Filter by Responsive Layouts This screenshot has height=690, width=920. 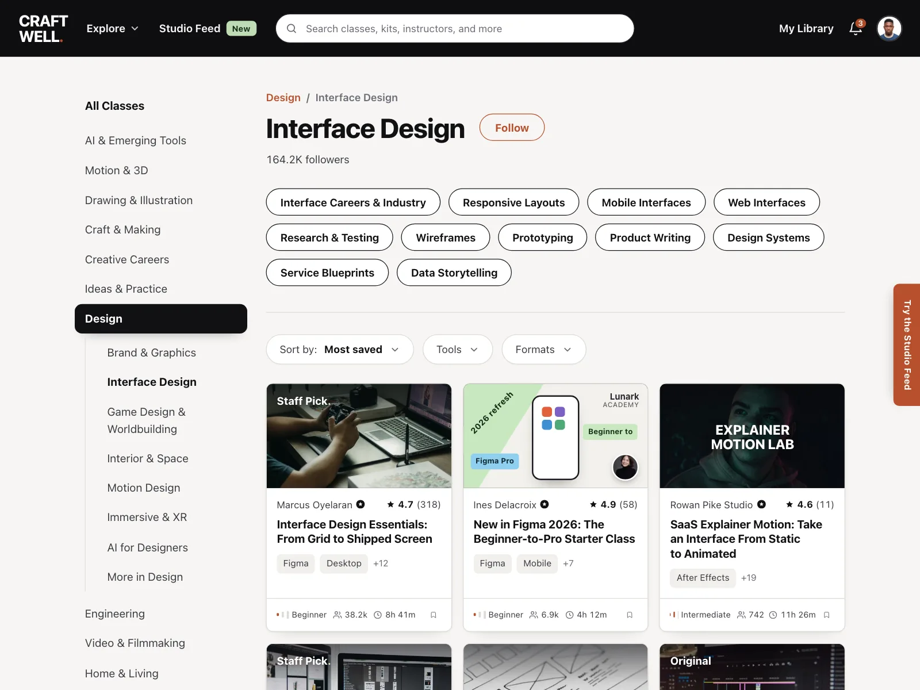(x=513, y=202)
